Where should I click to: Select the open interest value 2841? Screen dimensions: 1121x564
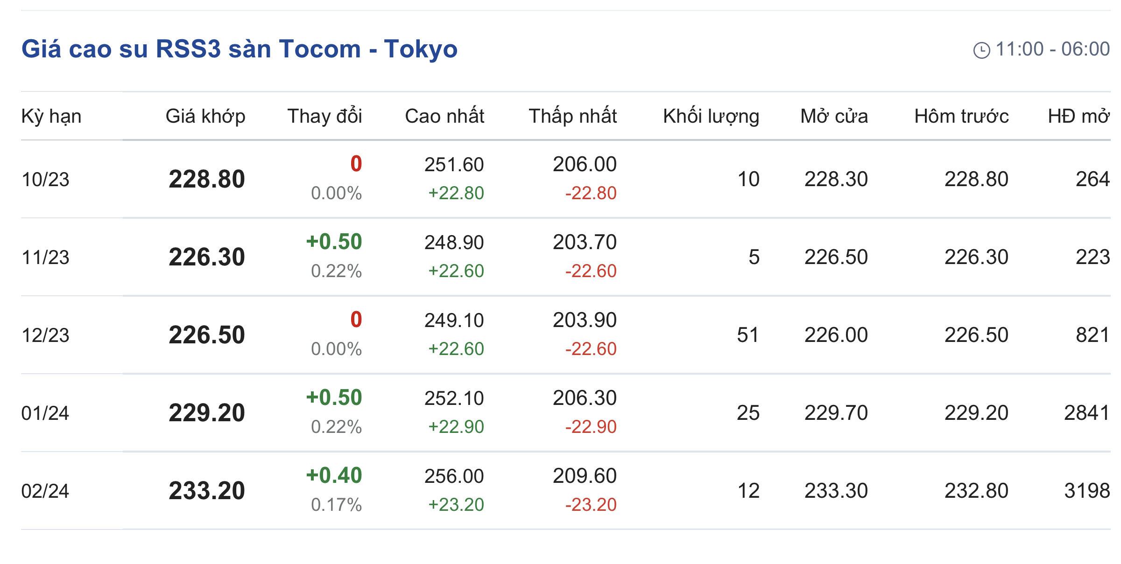[x=1086, y=413]
